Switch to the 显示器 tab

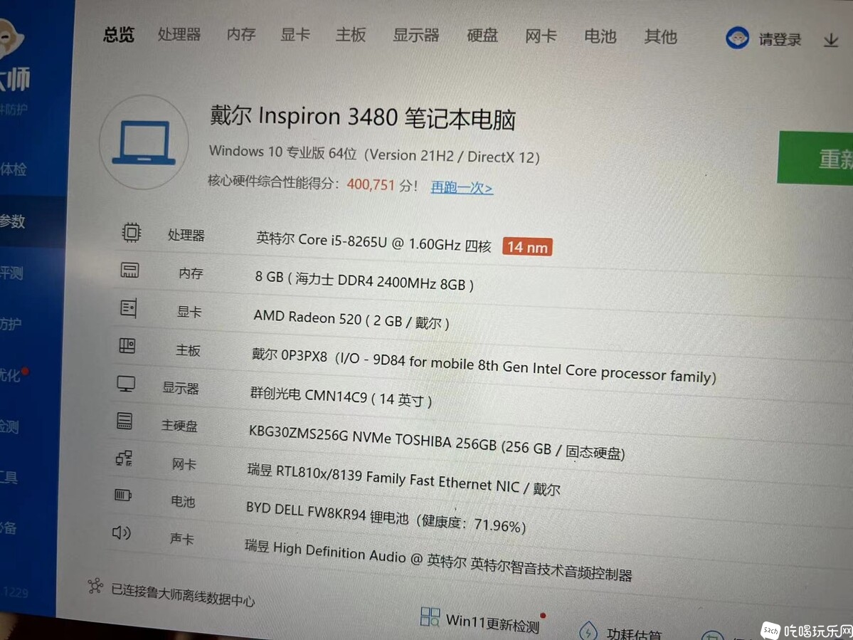click(x=415, y=36)
